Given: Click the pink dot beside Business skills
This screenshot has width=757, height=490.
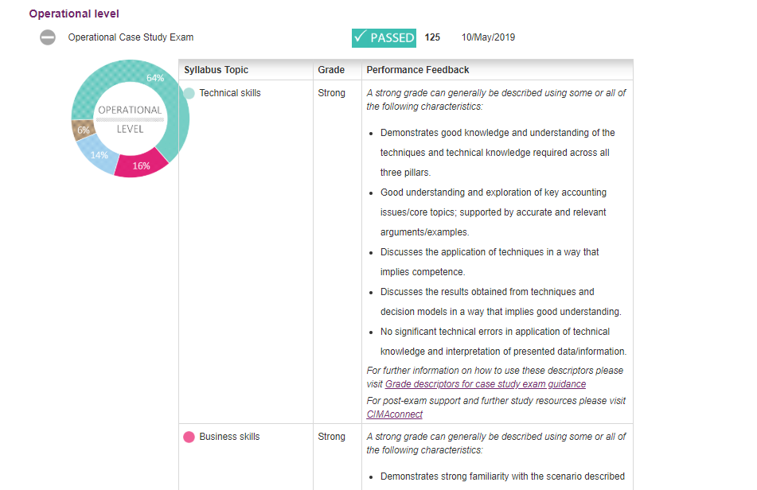Looking at the screenshot, I should [x=189, y=437].
